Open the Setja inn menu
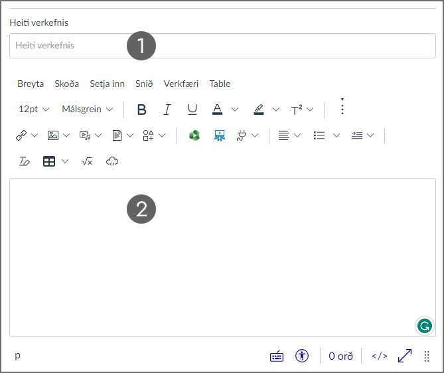Image resolution: width=444 pixels, height=373 pixels. click(x=107, y=84)
